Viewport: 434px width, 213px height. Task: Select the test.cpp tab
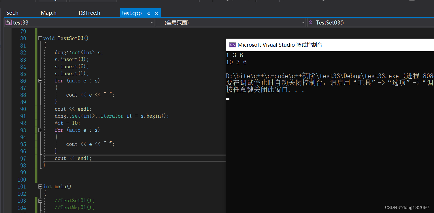click(x=132, y=13)
